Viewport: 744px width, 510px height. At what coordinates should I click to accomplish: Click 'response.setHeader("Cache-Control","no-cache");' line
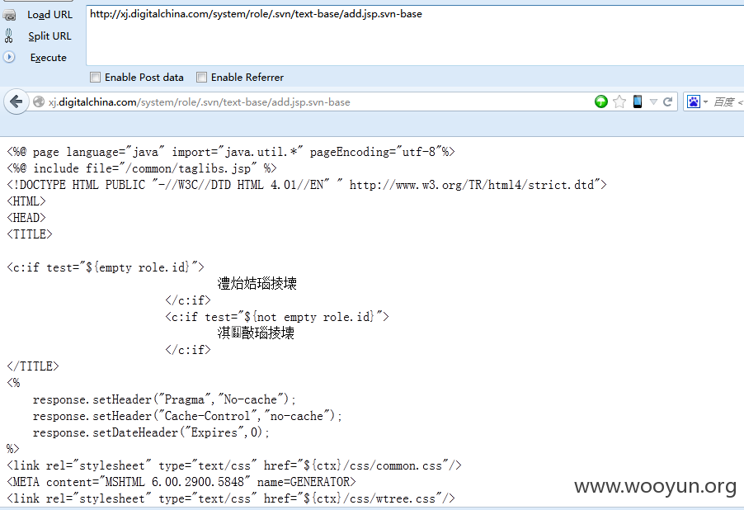pos(187,416)
